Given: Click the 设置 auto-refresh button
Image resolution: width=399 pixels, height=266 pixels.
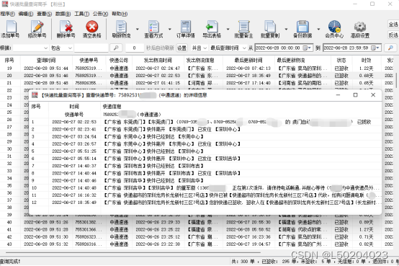Looking at the screenshot, I should click(x=181, y=48).
